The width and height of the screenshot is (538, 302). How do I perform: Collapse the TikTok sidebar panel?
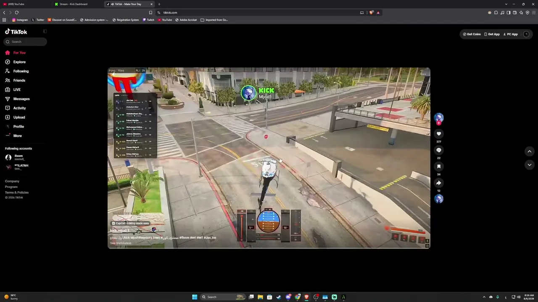tap(45, 31)
